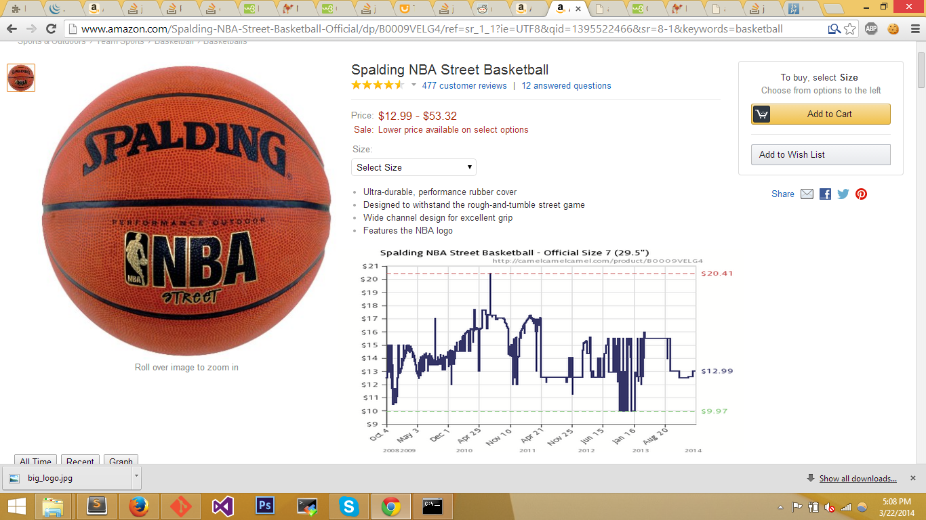926x520 pixels.
Task: Switch to the All Time tab
Action: point(35,461)
